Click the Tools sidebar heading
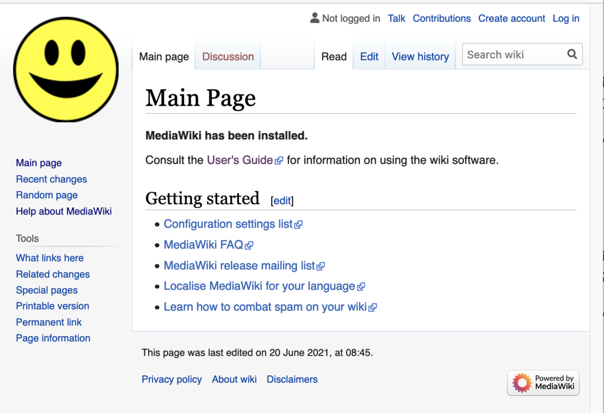Image resolution: width=604 pixels, height=413 pixels. point(27,238)
